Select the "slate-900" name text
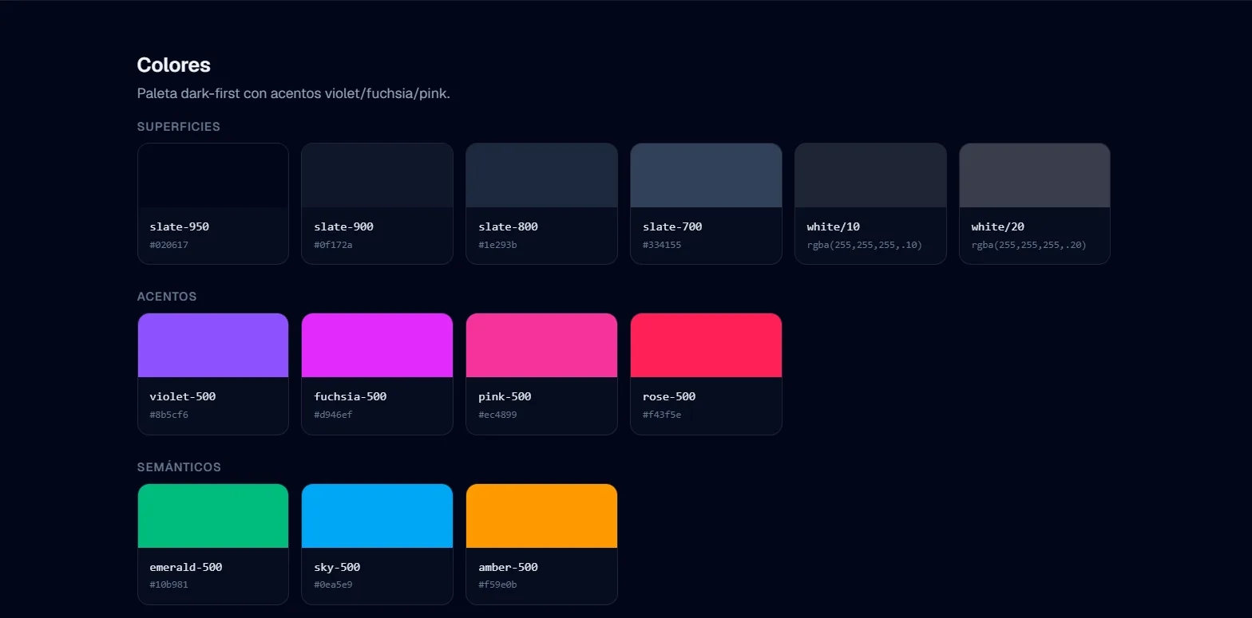 click(x=344, y=226)
